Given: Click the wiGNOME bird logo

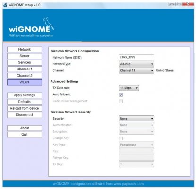Looking at the screenshot, I should [x=49, y=24].
